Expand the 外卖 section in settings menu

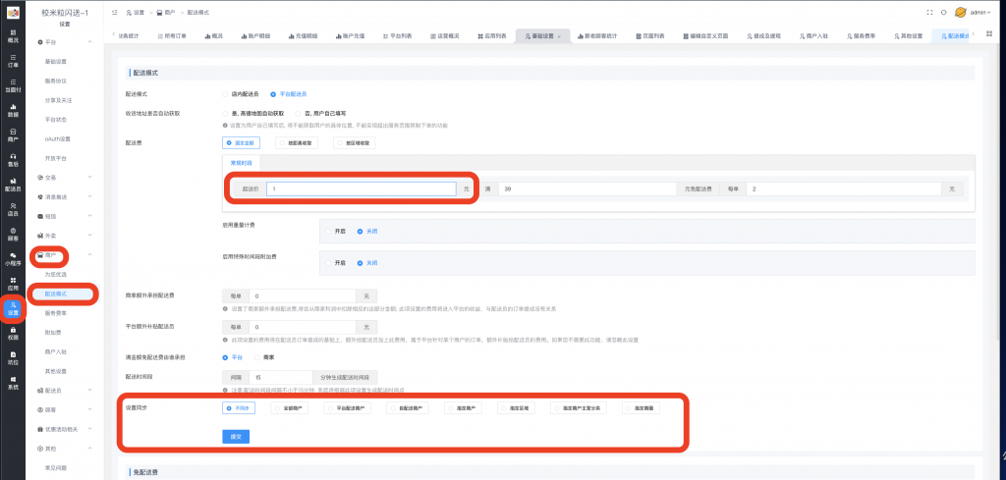coord(89,236)
